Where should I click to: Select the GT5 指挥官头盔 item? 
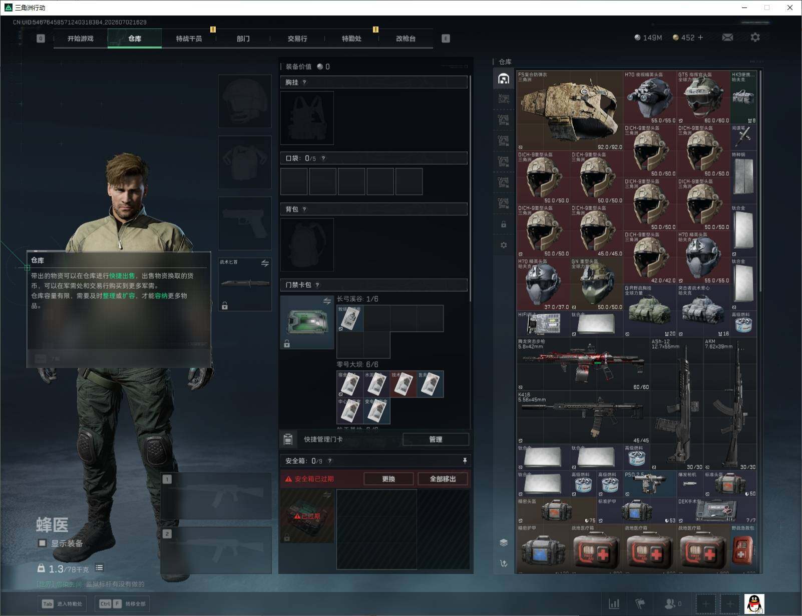[703, 97]
